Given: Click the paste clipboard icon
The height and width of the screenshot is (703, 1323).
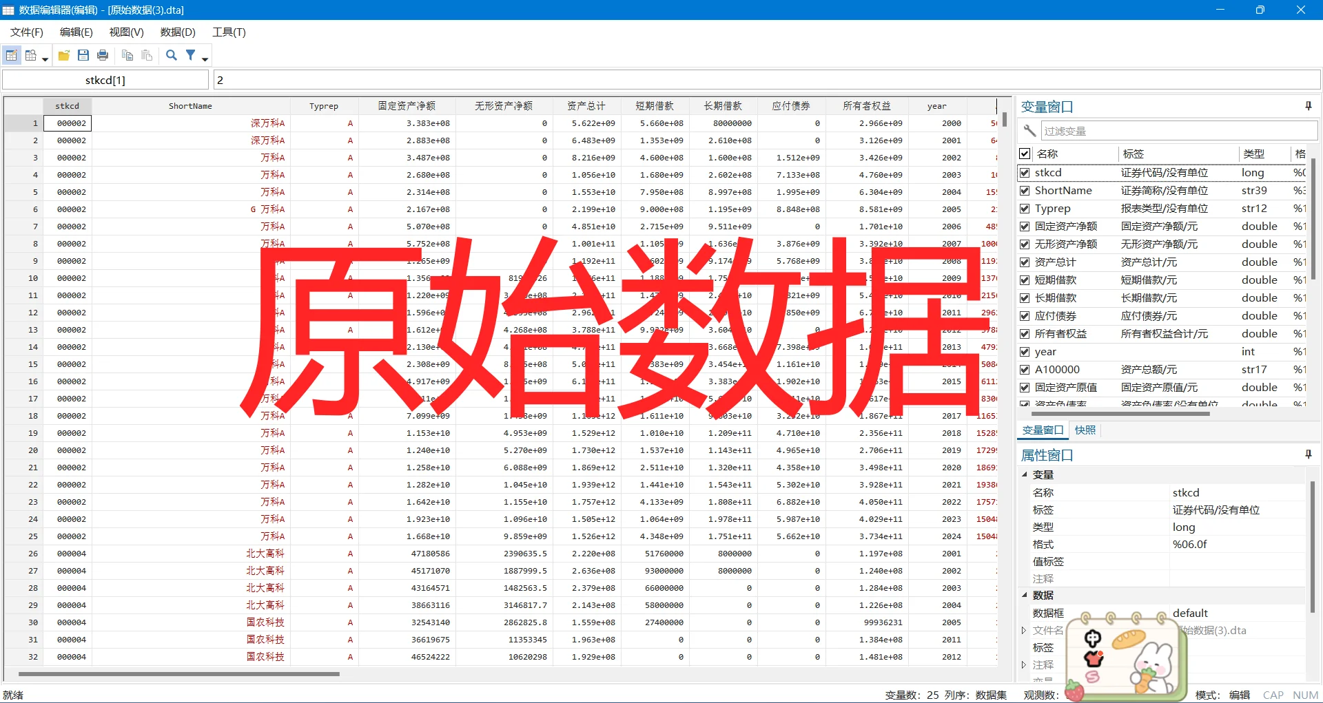Looking at the screenshot, I should (147, 56).
